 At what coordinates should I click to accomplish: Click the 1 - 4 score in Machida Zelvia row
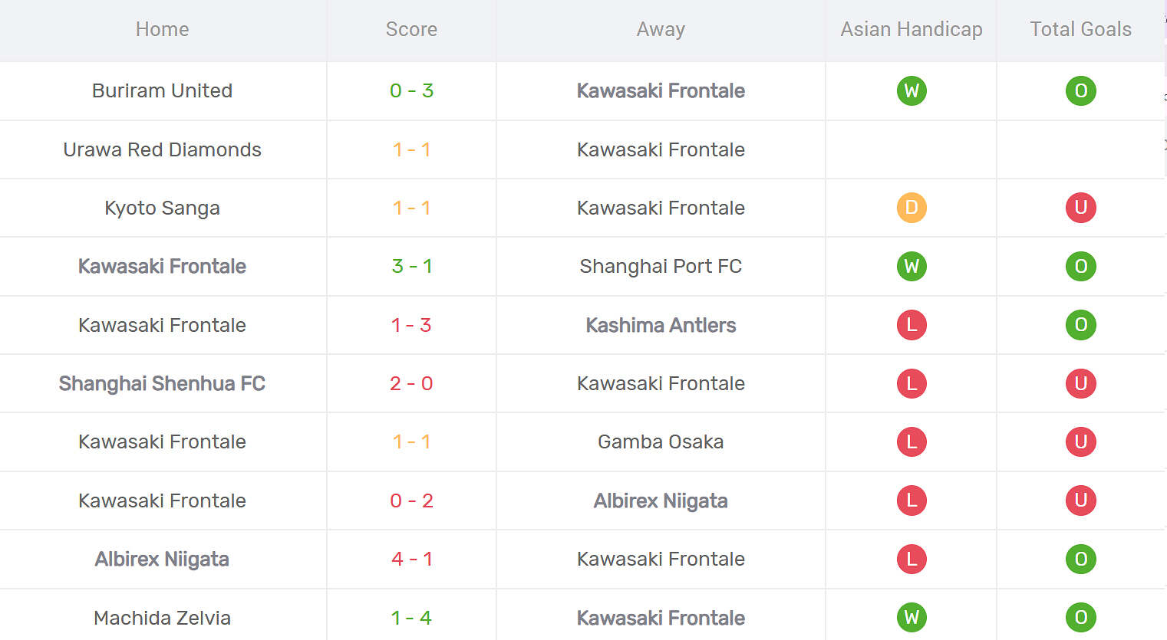[x=411, y=618]
